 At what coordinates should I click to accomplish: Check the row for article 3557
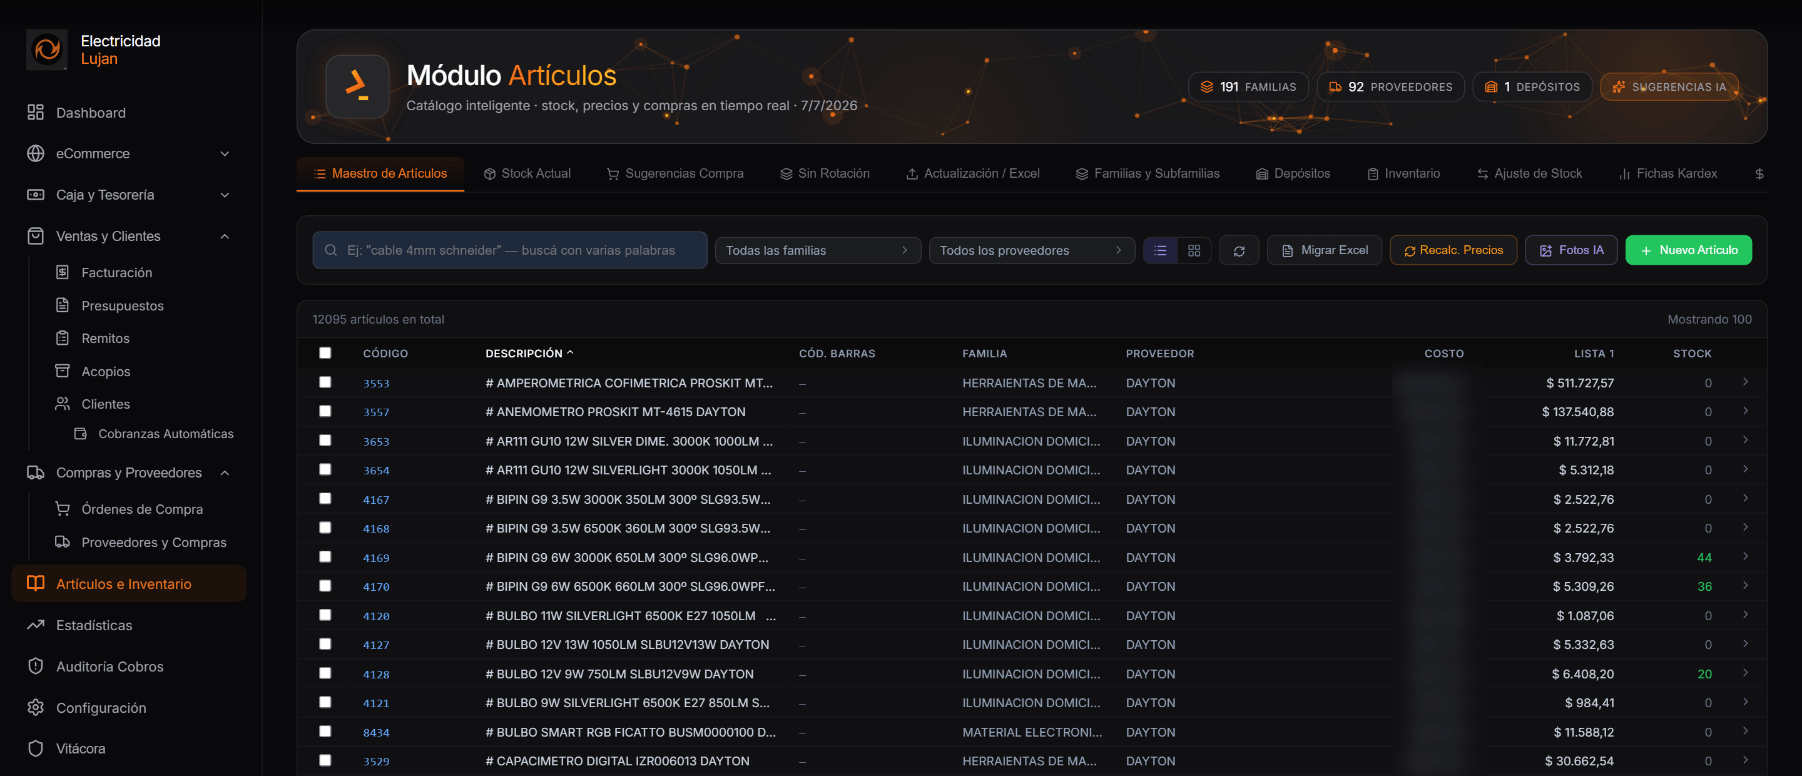pos(325,411)
